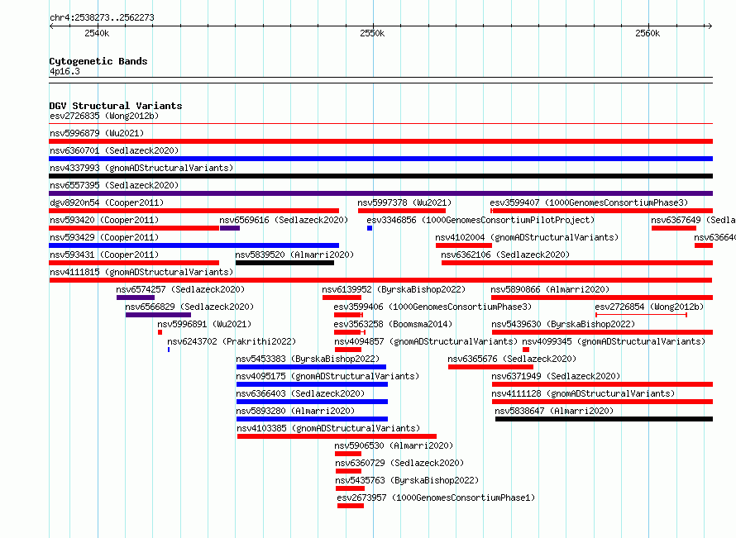Select nsv4094857 gnomAD variant label

pyautogui.click(x=426, y=341)
